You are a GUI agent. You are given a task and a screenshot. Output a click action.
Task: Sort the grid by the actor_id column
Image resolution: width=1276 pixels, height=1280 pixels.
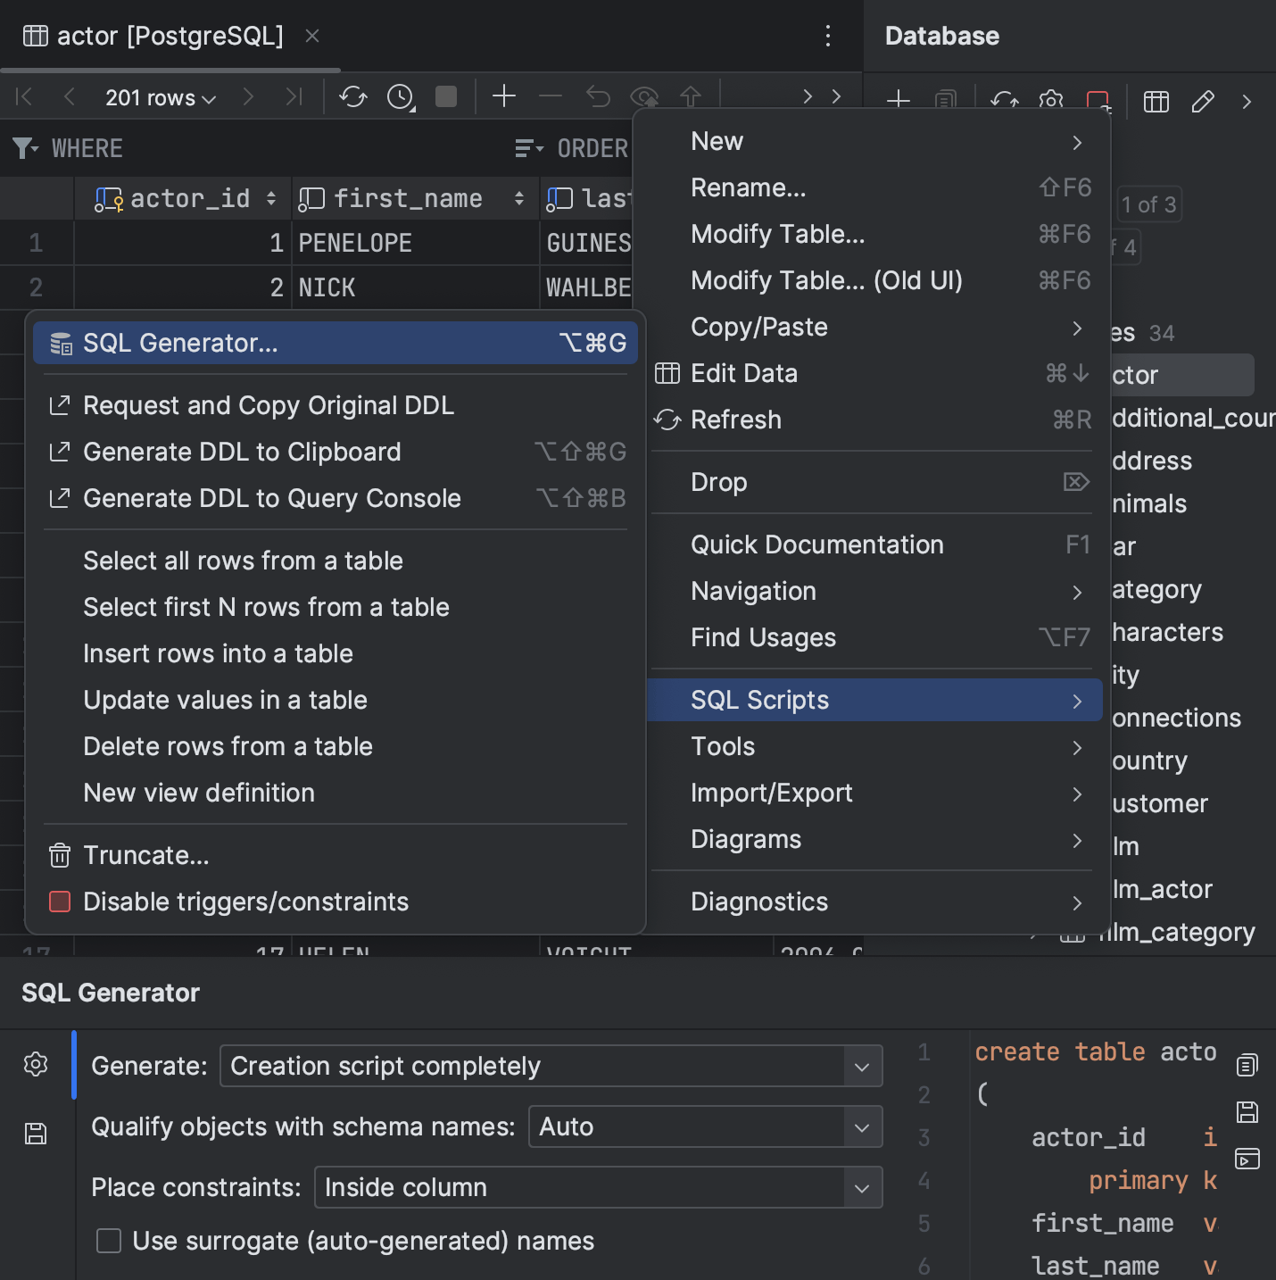[270, 198]
